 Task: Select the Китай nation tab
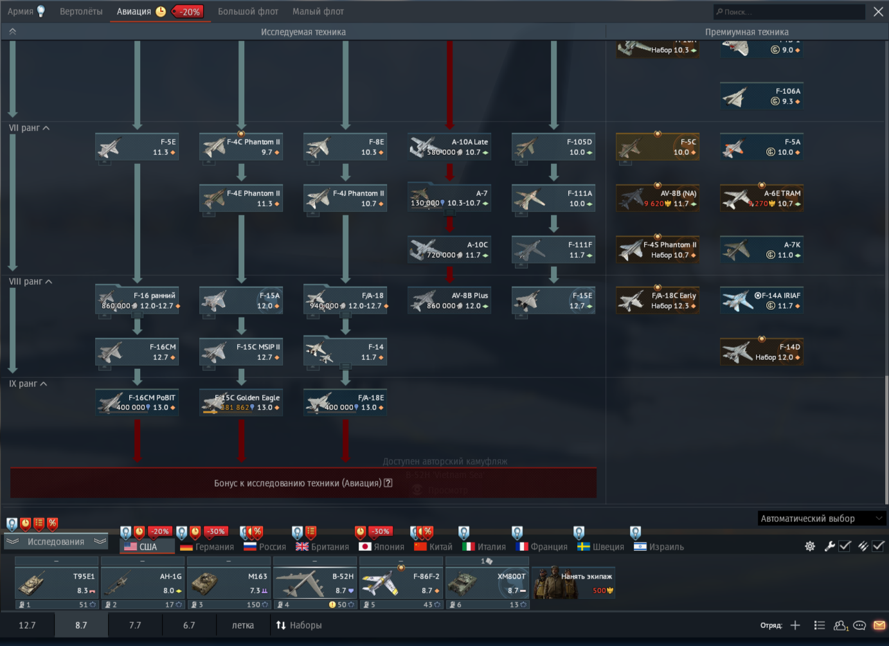click(433, 547)
